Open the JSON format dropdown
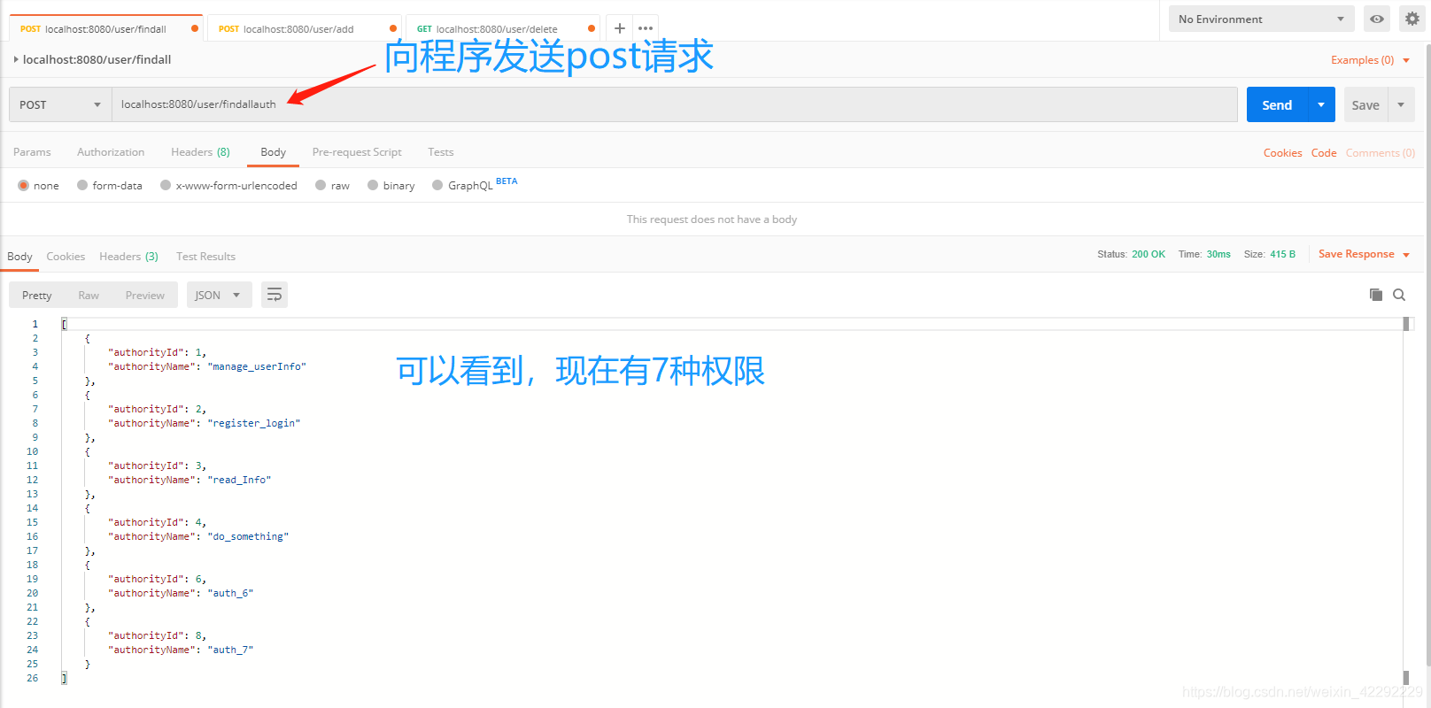This screenshot has height=708, width=1431. (219, 295)
